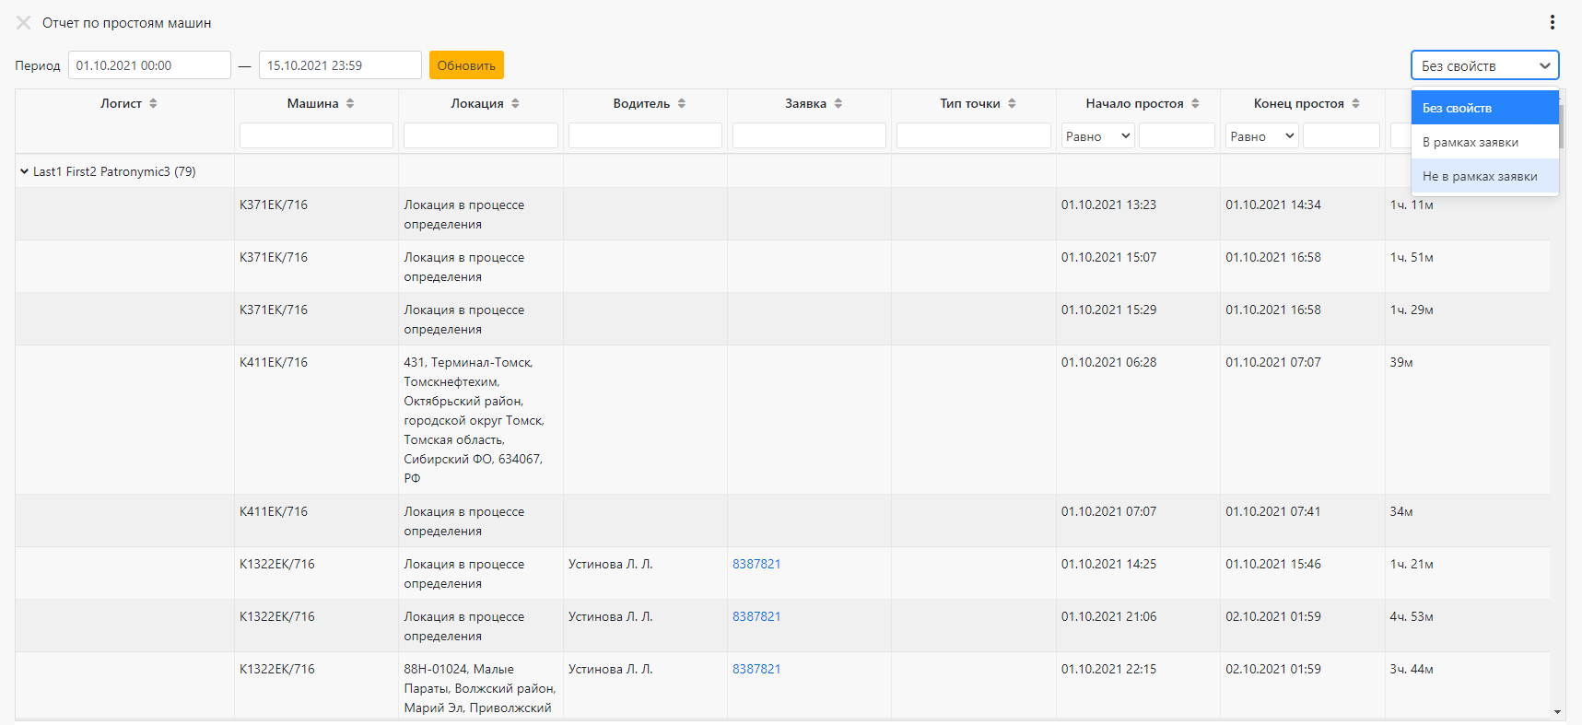Image resolution: width=1582 pixels, height=725 pixels.
Task: Sort by Начало простоя column arrows
Action: 1195,103
